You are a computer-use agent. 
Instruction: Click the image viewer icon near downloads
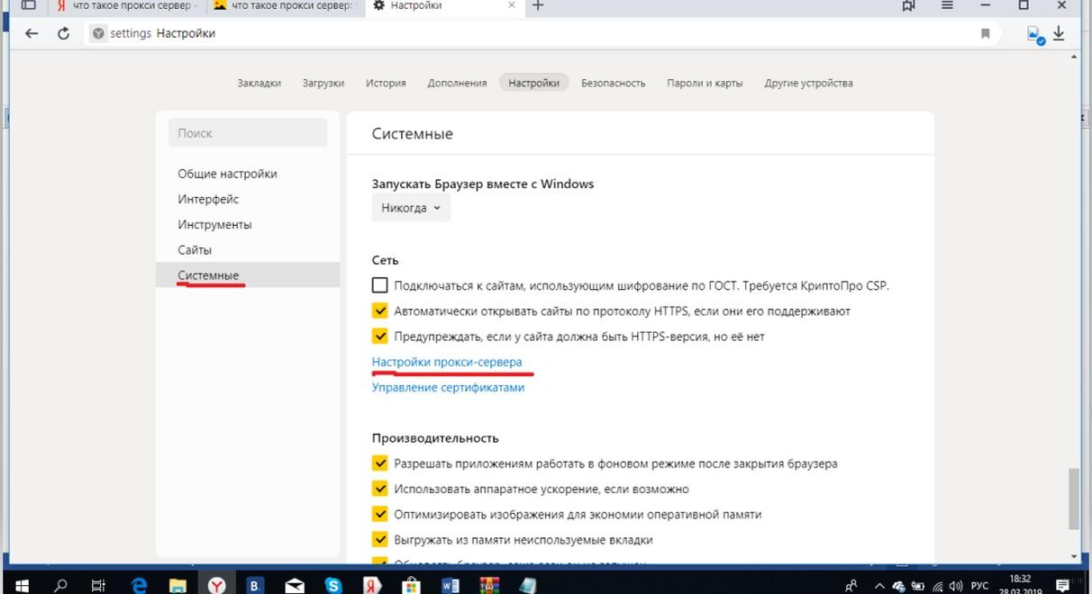(1035, 34)
